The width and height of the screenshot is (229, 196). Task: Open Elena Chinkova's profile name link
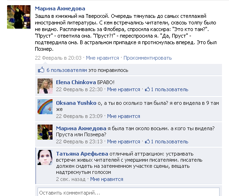(76, 82)
